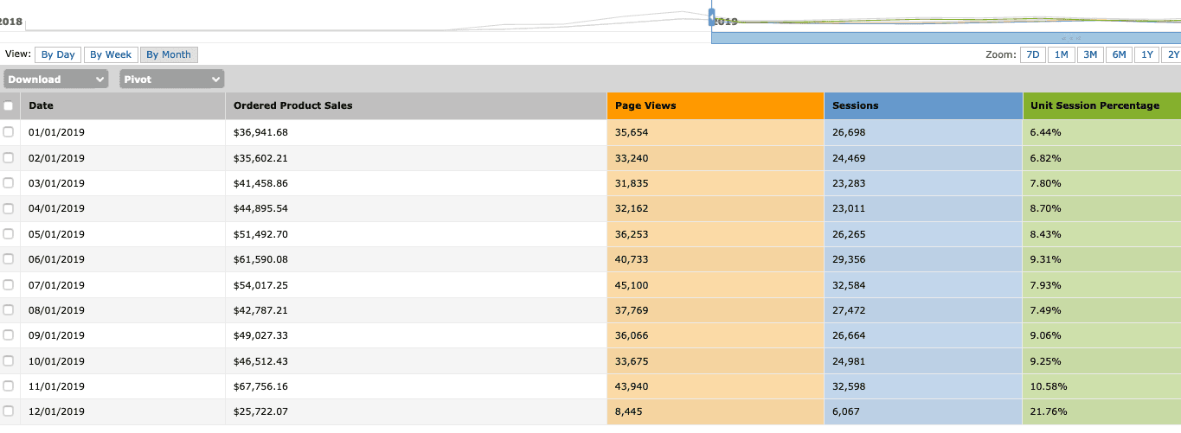The height and width of the screenshot is (433, 1181).
Task: Zoom timeline to 2Y
Action: click(x=1172, y=54)
